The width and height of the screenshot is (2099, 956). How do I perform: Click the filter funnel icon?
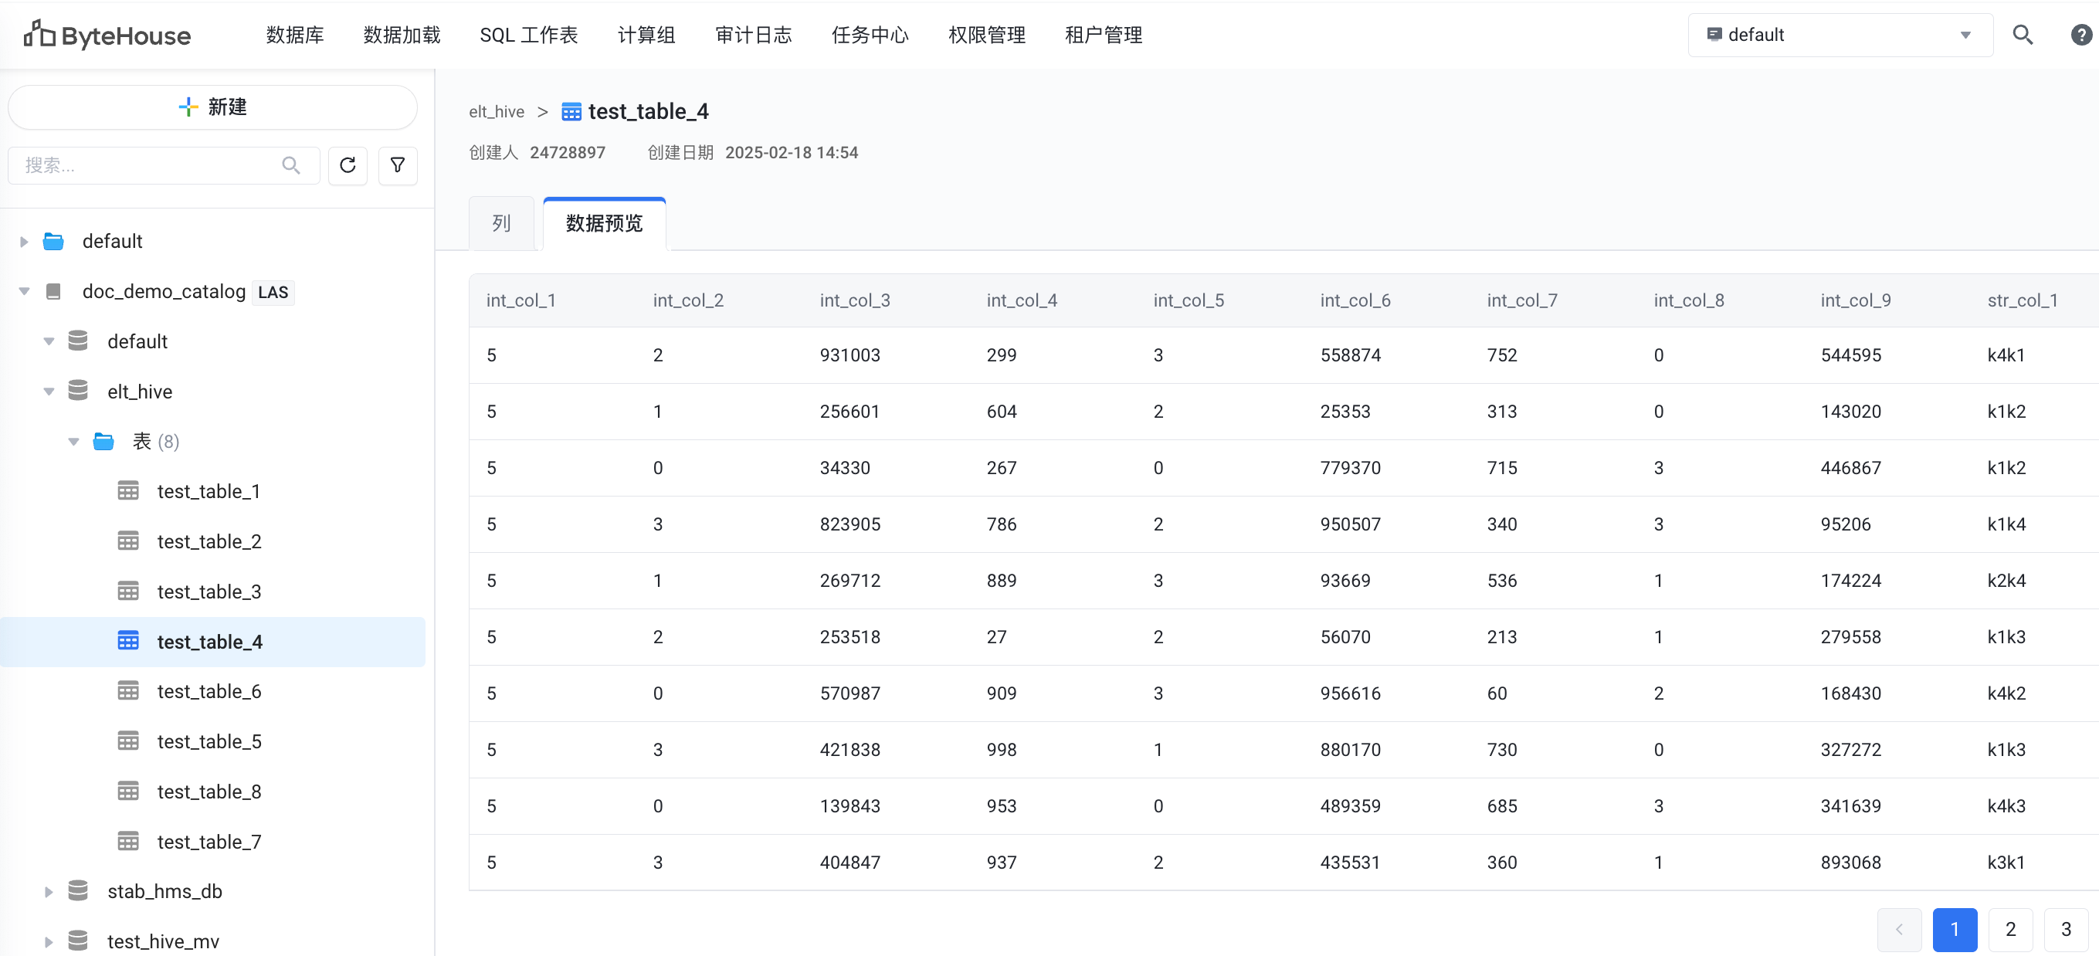click(398, 165)
